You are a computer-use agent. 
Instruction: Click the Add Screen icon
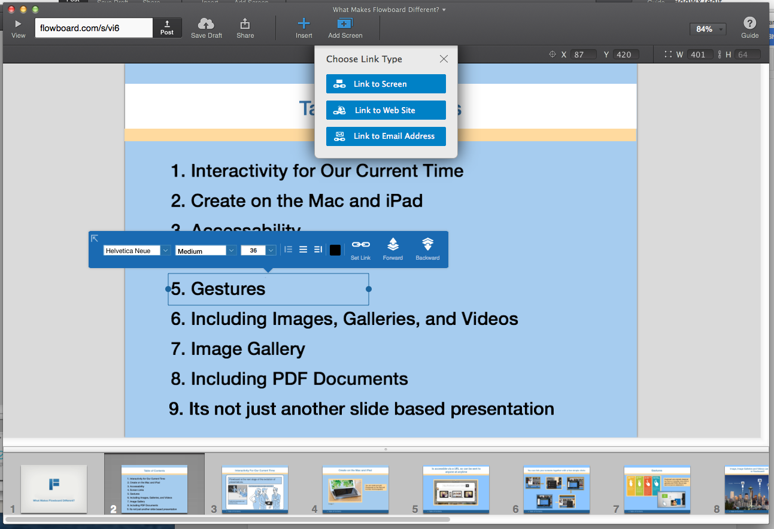tap(345, 23)
